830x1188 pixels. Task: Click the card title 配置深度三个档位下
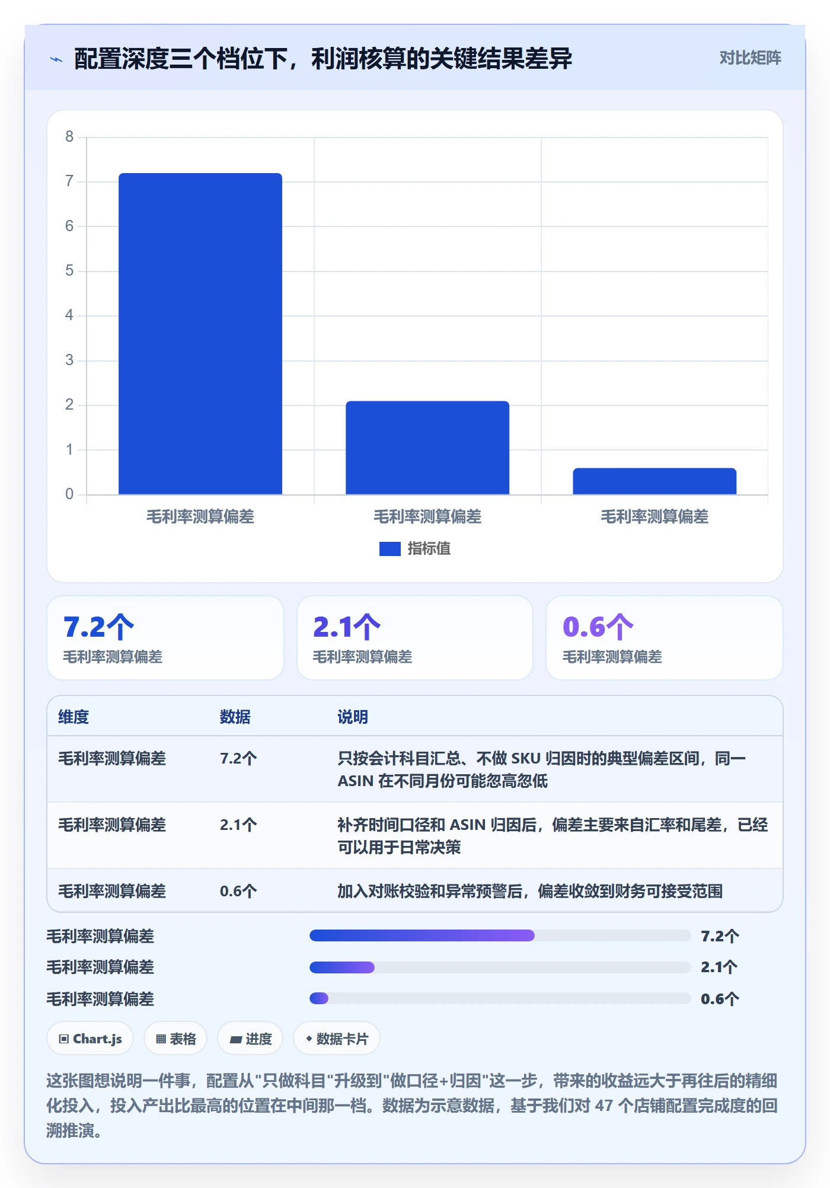tap(323, 59)
